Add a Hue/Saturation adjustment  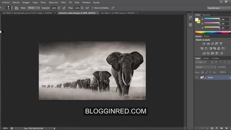click(202, 48)
